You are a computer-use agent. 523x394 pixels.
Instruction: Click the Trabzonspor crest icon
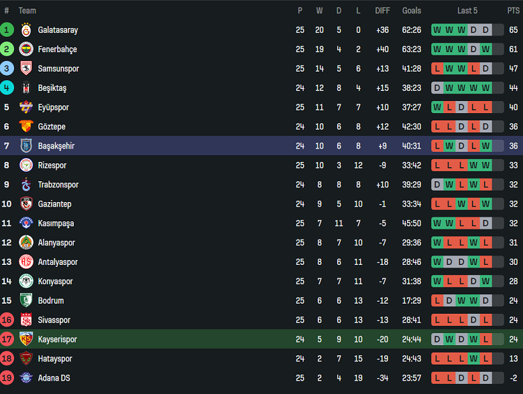tap(26, 185)
